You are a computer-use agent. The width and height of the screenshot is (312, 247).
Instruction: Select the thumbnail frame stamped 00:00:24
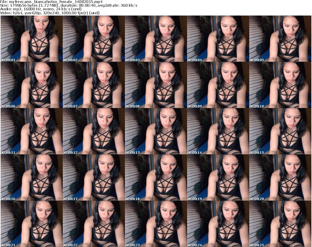tap(218, 224)
